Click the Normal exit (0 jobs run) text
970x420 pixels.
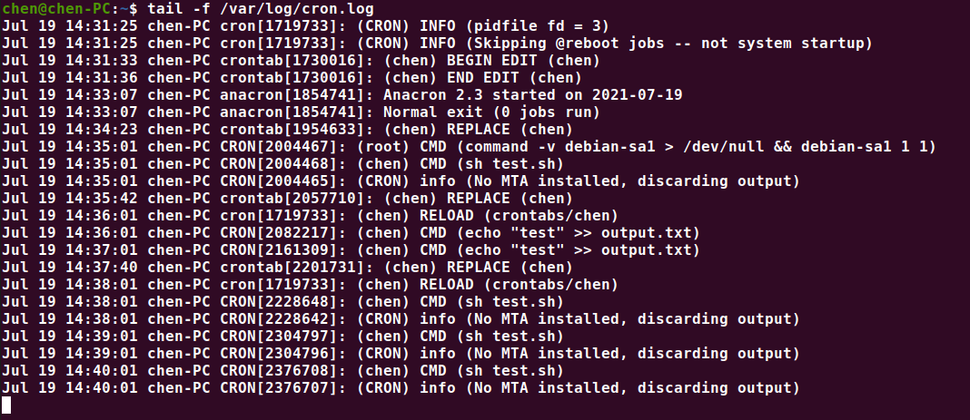click(491, 112)
